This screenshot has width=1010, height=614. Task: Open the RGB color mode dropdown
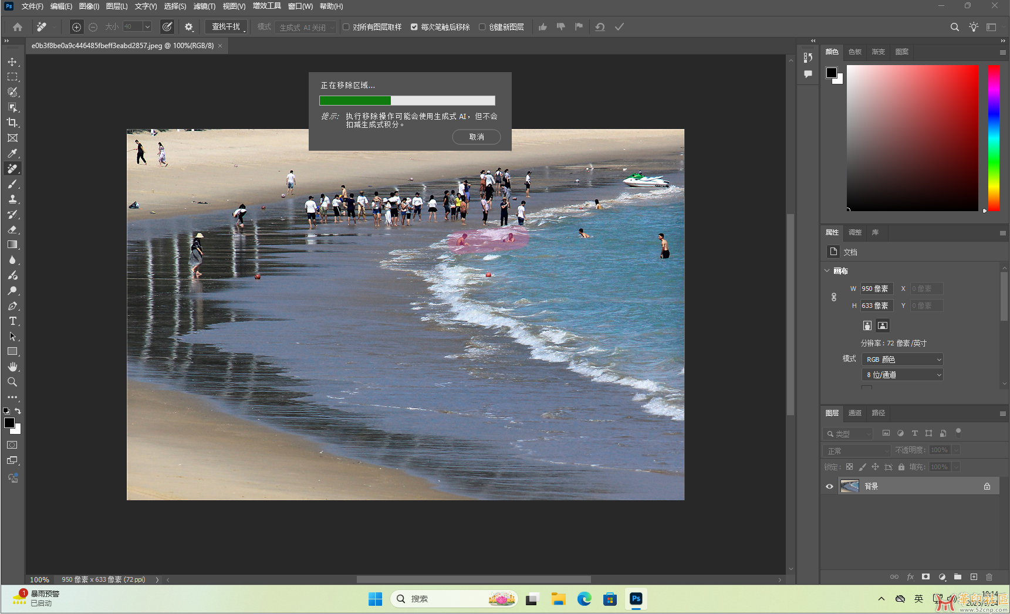(903, 359)
